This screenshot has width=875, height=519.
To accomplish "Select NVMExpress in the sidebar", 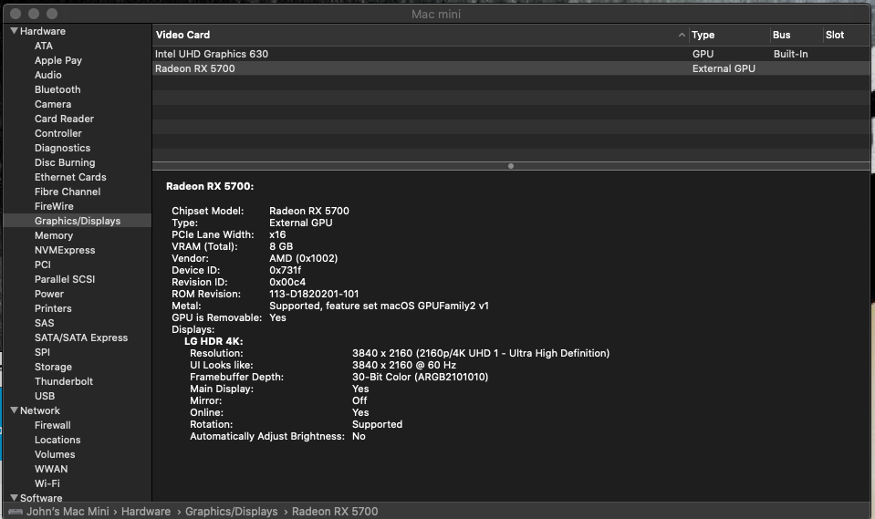I will click(x=65, y=250).
